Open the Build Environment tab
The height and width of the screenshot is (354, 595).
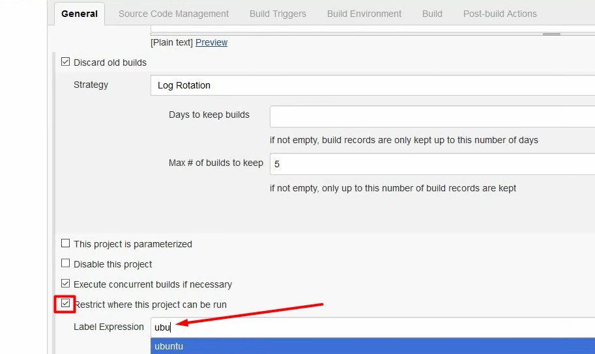pyautogui.click(x=364, y=14)
